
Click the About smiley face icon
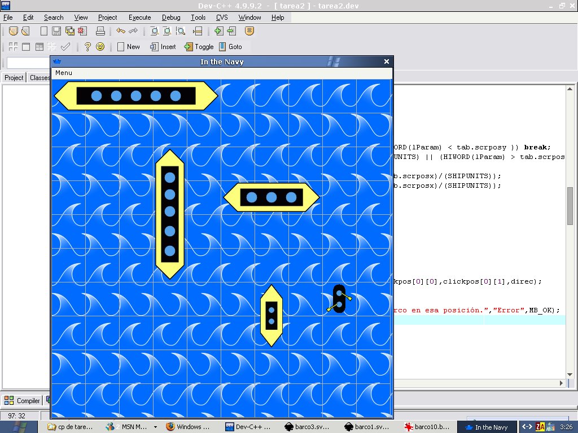tap(100, 46)
